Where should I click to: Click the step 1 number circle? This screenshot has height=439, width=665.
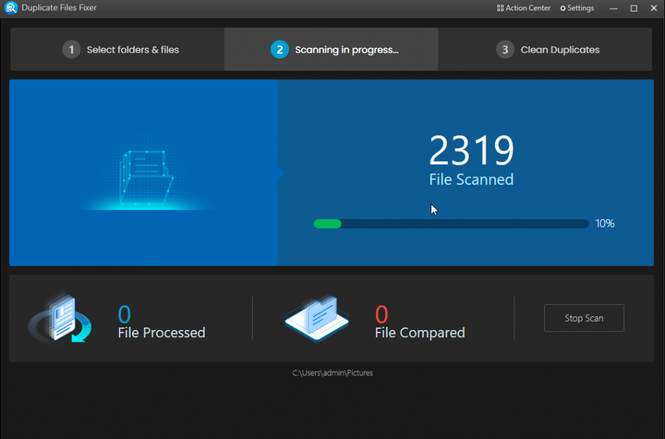tap(71, 49)
